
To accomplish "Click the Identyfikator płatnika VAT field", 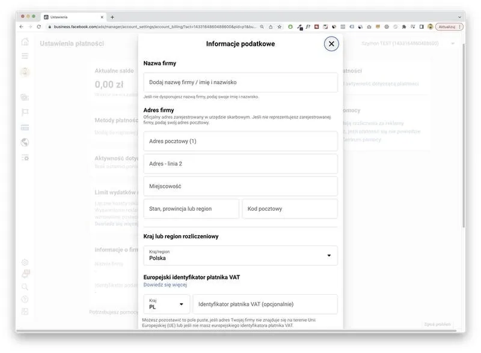I will coord(265,304).
